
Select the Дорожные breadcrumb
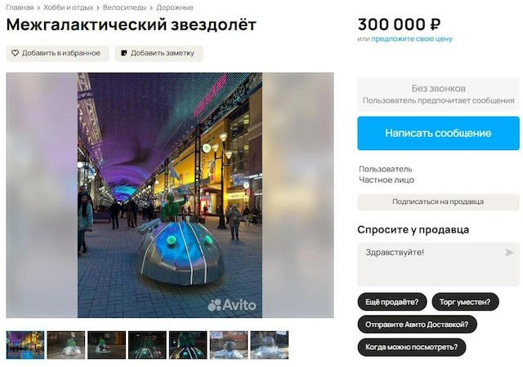tap(174, 7)
